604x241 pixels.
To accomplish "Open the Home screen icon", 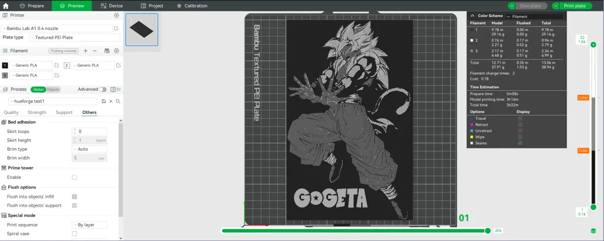I will (6, 6).
